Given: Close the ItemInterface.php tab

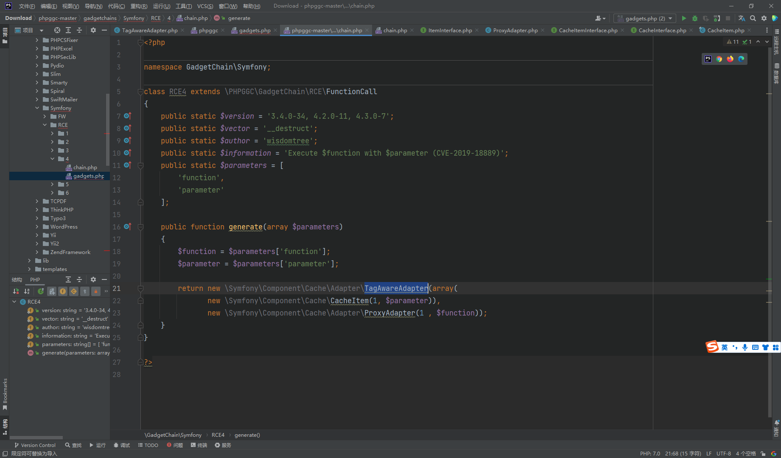Looking at the screenshot, I should (x=477, y=30).
